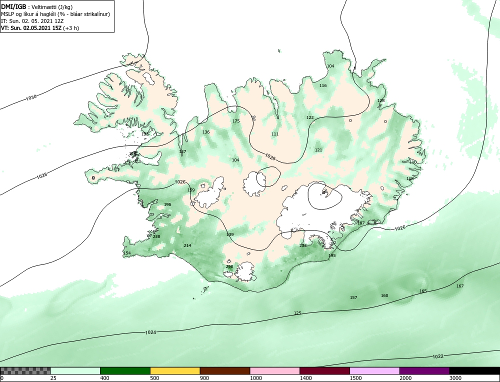Click the CAPE value 187 on the map

(361, 223)
